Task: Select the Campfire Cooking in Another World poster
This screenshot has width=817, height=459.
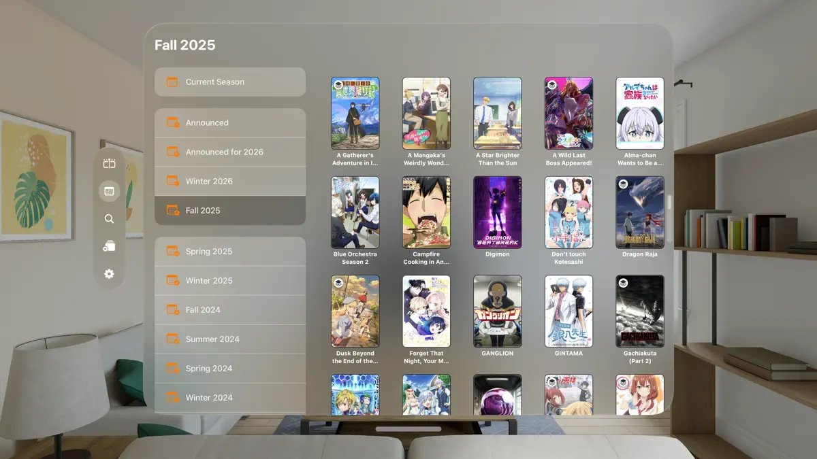Action: click(x=426, y=212)
